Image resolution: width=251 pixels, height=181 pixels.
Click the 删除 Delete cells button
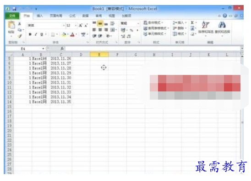click(180, 28)
